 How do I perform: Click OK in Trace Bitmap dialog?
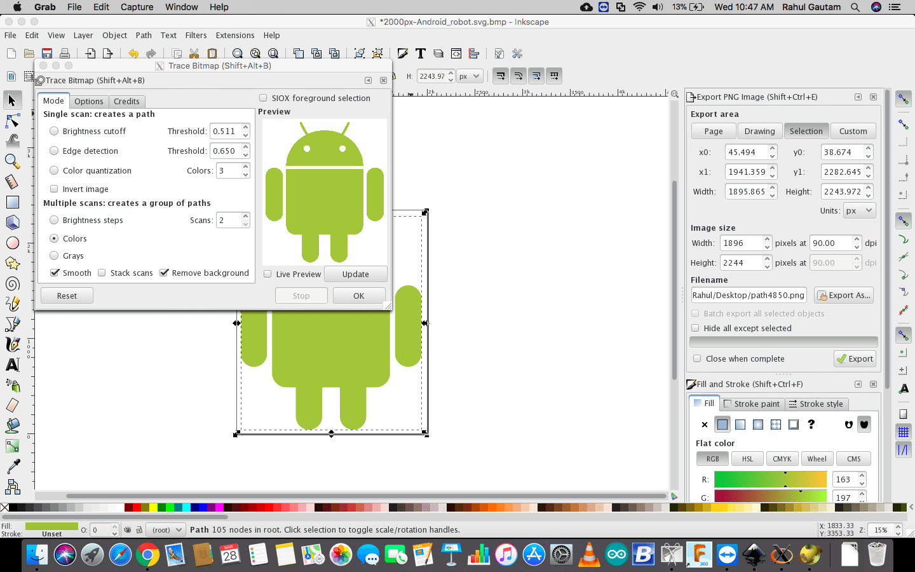359,296
